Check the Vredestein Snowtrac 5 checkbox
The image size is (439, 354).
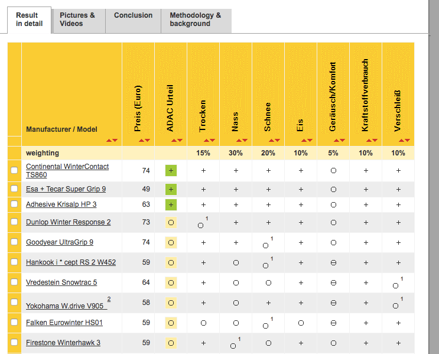(14, 282)
